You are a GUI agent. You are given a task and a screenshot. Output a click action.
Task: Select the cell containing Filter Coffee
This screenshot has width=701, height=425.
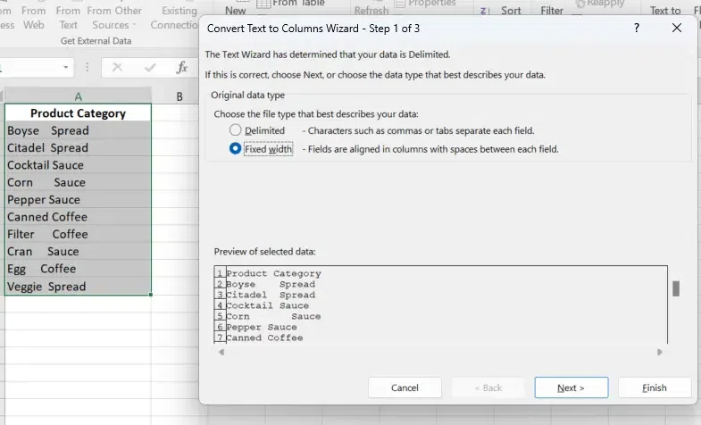point(79,234)
